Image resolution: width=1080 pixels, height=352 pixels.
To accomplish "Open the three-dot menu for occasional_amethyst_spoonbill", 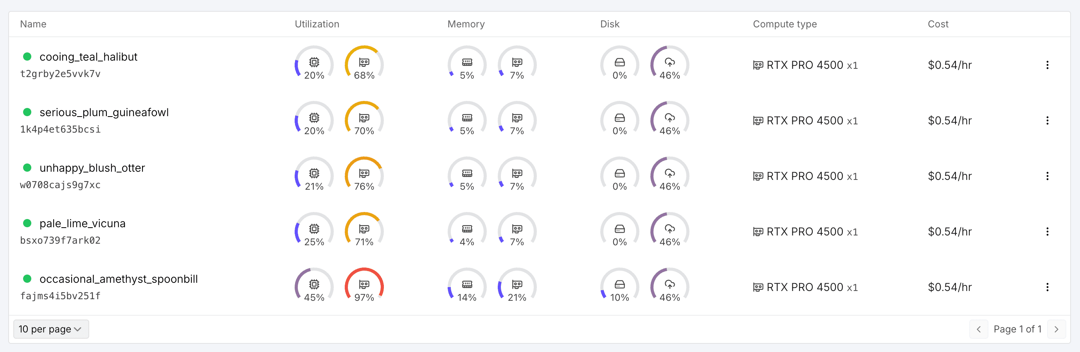I will pyautogui.click(x=1048, y=287).
